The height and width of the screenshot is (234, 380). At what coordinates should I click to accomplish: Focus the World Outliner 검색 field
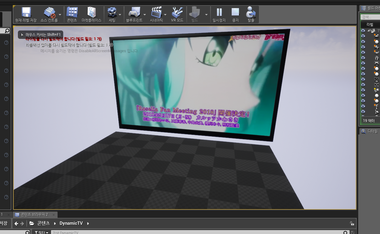coord(370,17)
